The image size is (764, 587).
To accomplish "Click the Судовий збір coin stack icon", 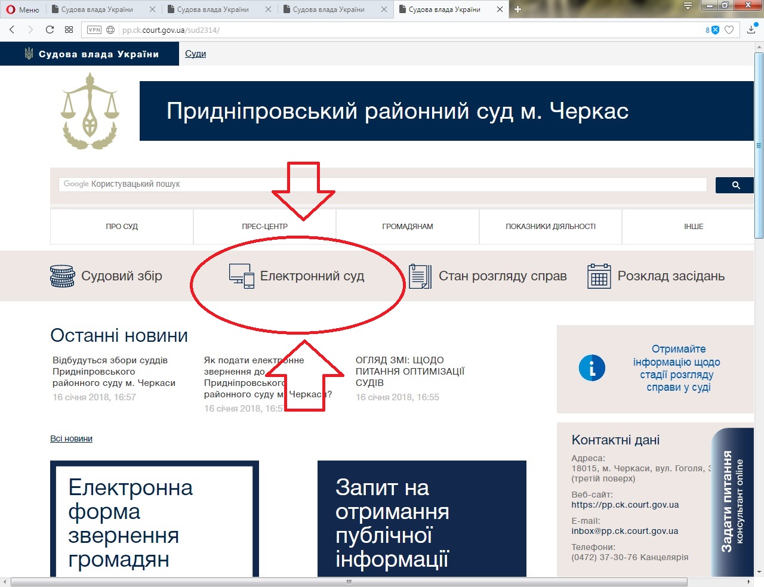I will click(62, 276).
